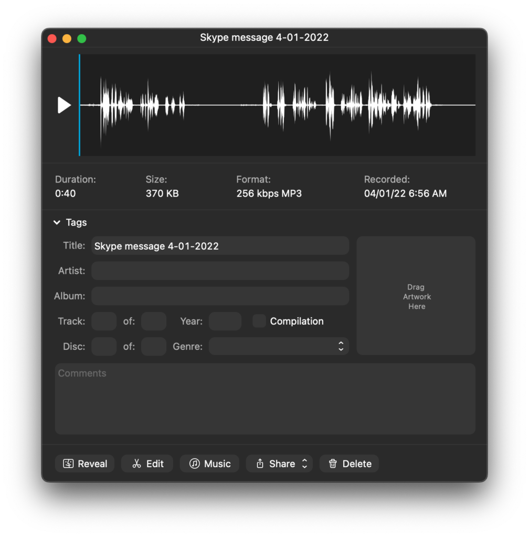529x537 pixels.
Task: Click the Year input field
Action: [225, 321]
